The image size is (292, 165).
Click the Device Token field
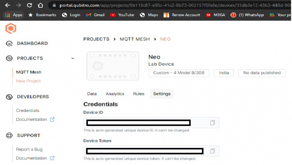(x=151, y=151)
